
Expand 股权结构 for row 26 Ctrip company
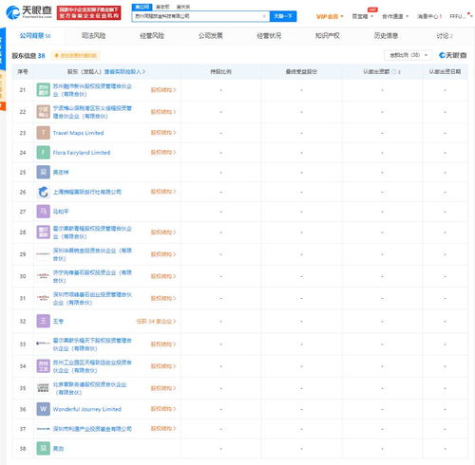point(163,192)
